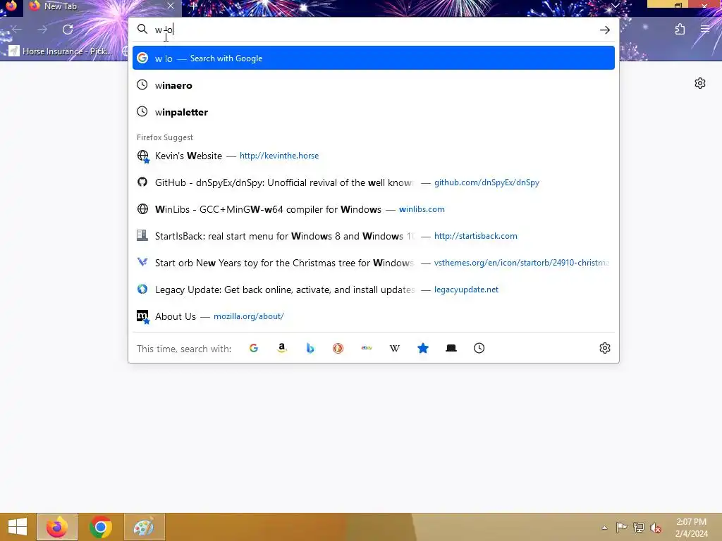Image resolution: width=722 pixels, height=541 pixels.
Task: Choose eBay as one-off search engine
Action: click(367, 348)
